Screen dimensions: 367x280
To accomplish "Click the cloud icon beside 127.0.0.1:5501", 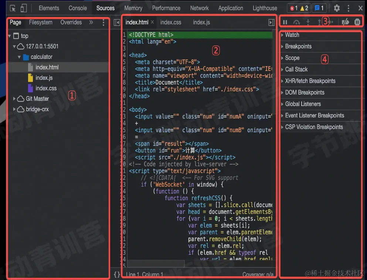I will click(21, 46).
